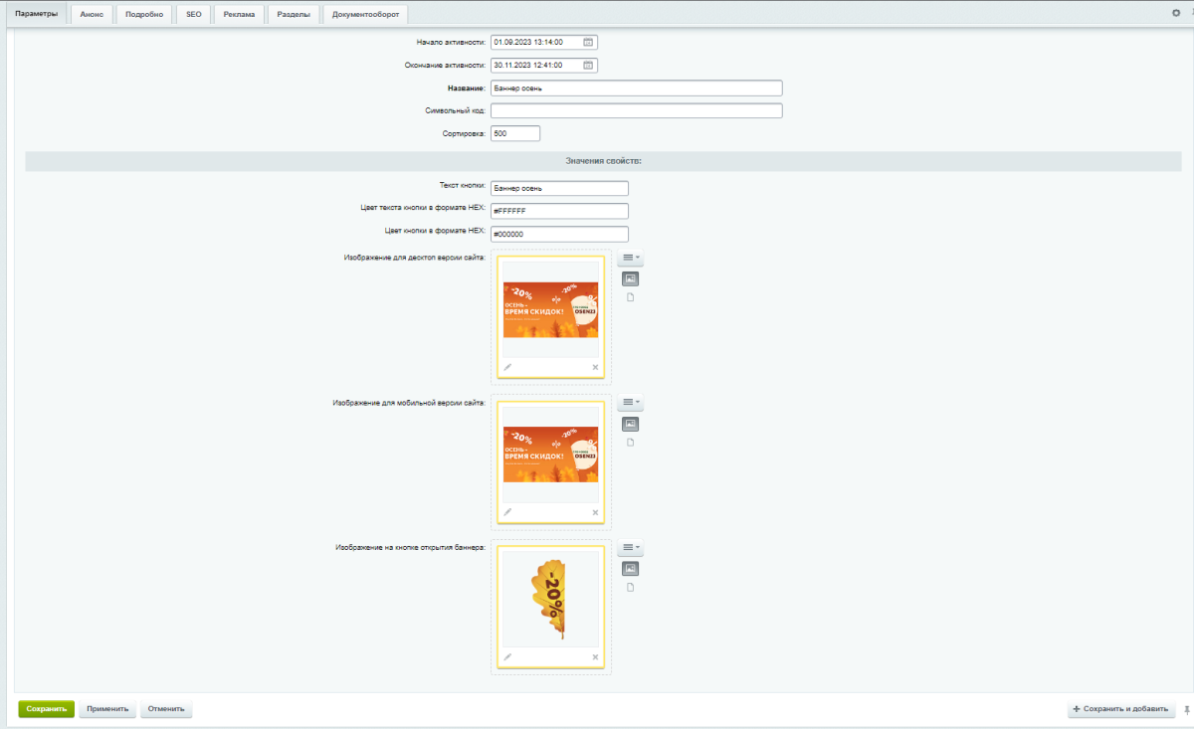Open form settings gear icon
Image resolution: width=1194 pixels, height=729 pixels.
[1175, 13]
